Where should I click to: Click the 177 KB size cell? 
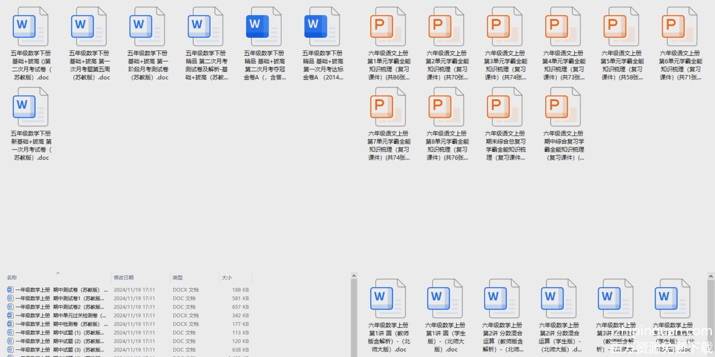click(241, 324)
